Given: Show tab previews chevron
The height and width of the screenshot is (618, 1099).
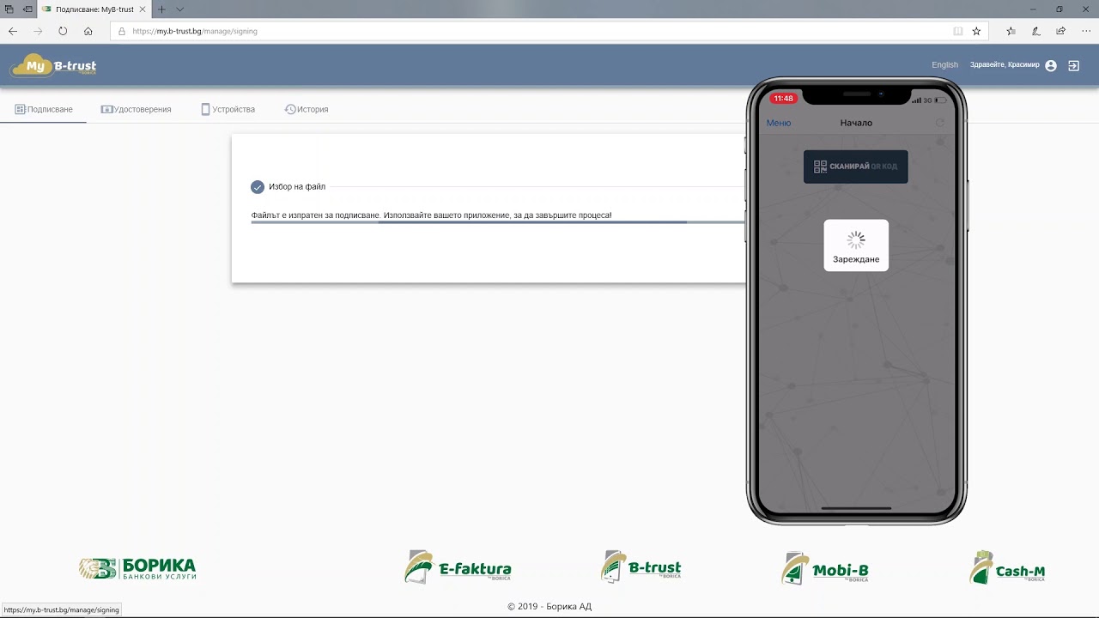Looking at the screenshot, I should pos(179,9).
